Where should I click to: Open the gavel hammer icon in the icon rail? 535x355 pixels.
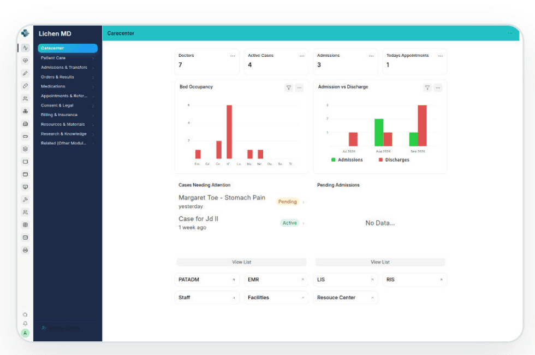click(25, 199)
